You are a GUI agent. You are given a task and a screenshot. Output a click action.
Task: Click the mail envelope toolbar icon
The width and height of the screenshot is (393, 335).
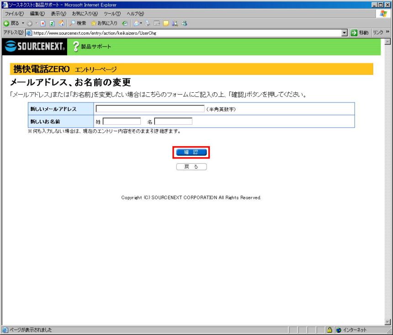[x=136, y=23]
